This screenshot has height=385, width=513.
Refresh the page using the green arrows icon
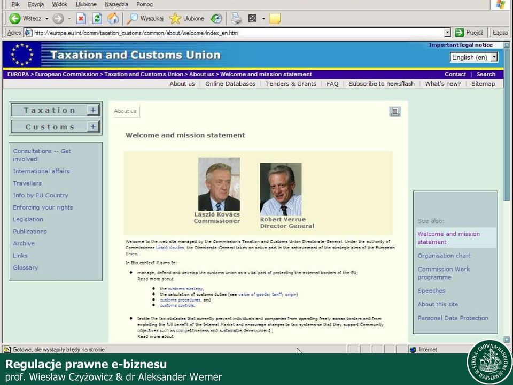[97, 18]
